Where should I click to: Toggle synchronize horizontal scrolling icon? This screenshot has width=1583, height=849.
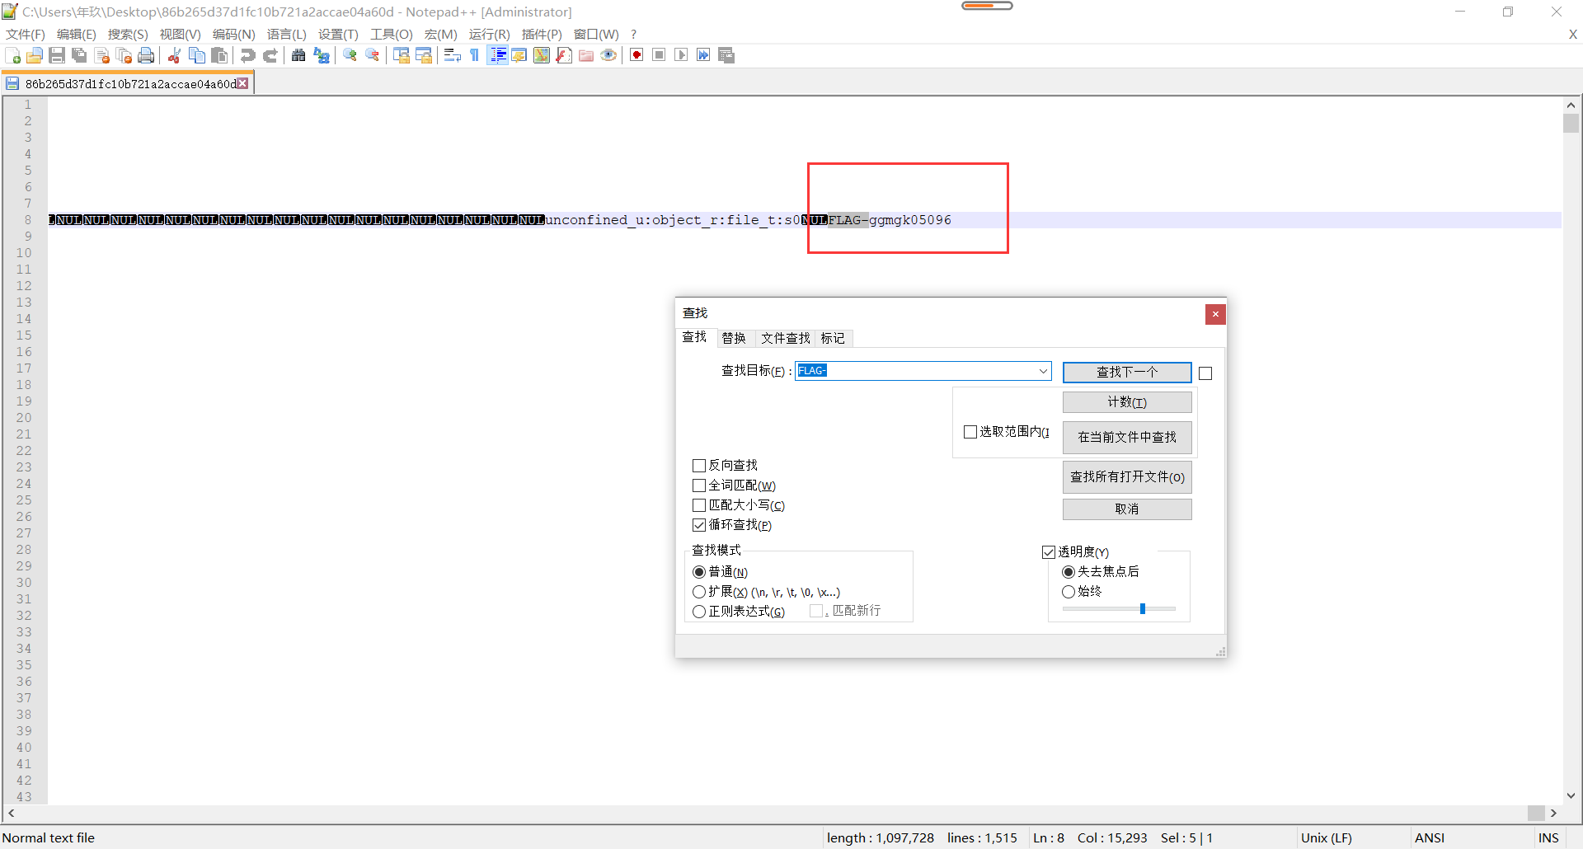coord(424,55)
